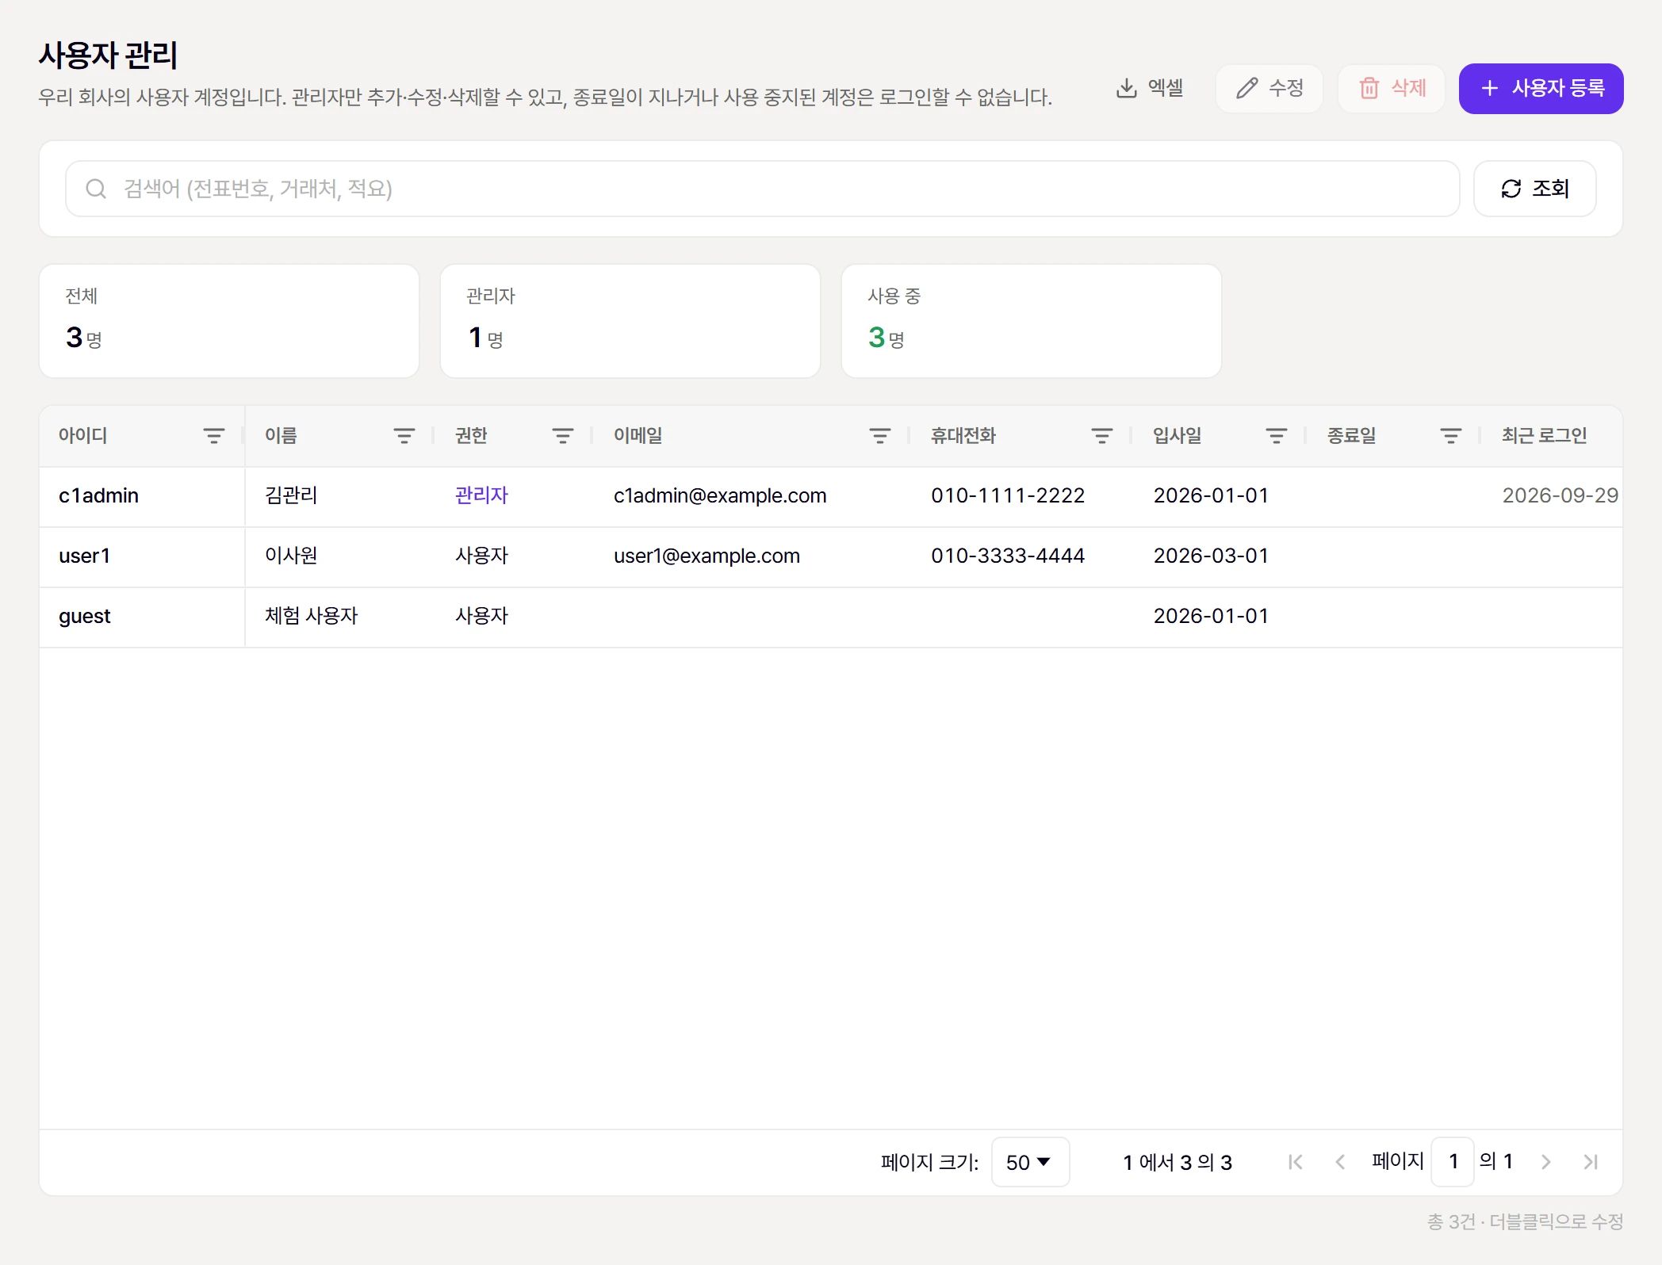This screenshot has height=1265, width=1662.
Task: Go to next page arrow
Action: pos(1545,1162)
